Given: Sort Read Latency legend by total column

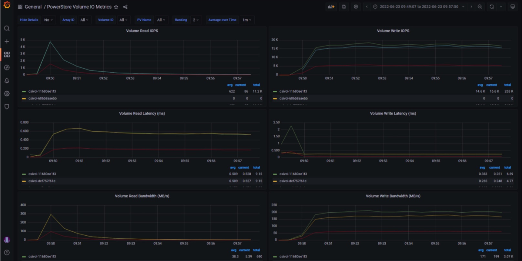Looking at the screenshot, I should (256, 168).
